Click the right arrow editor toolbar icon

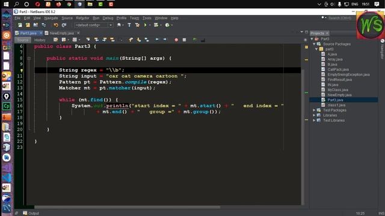(165, 40)
